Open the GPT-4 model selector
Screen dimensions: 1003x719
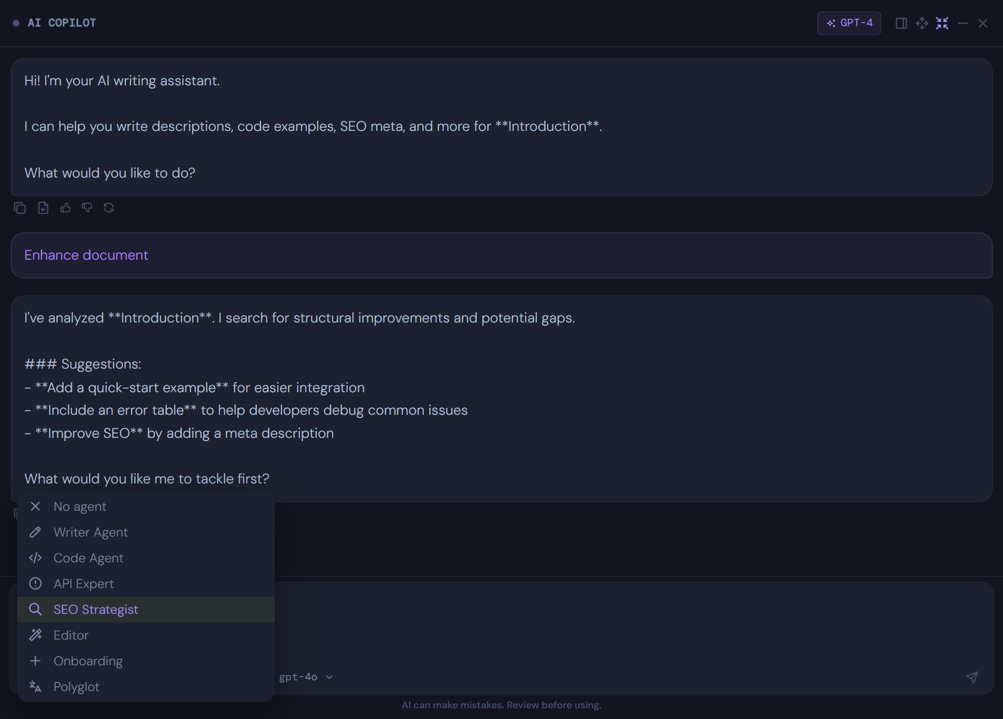[849, 23]
